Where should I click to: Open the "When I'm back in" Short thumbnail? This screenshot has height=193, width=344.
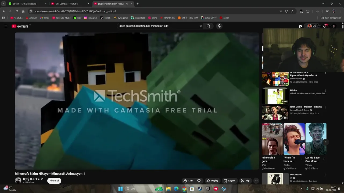pos(294,139)
